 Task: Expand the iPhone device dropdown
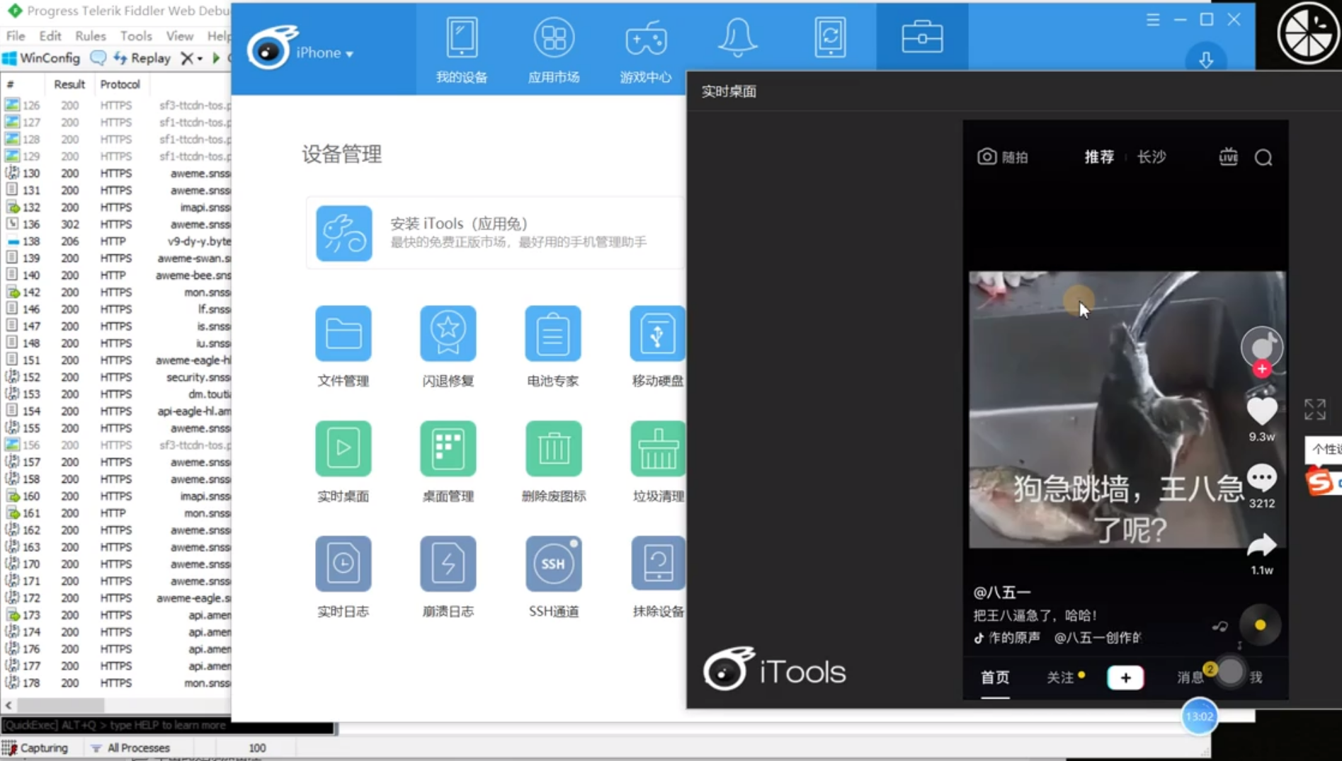tap(324, 52)
